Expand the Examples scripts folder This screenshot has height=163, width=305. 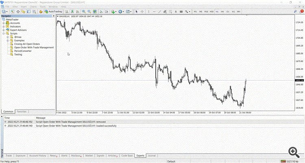(8, 41)
